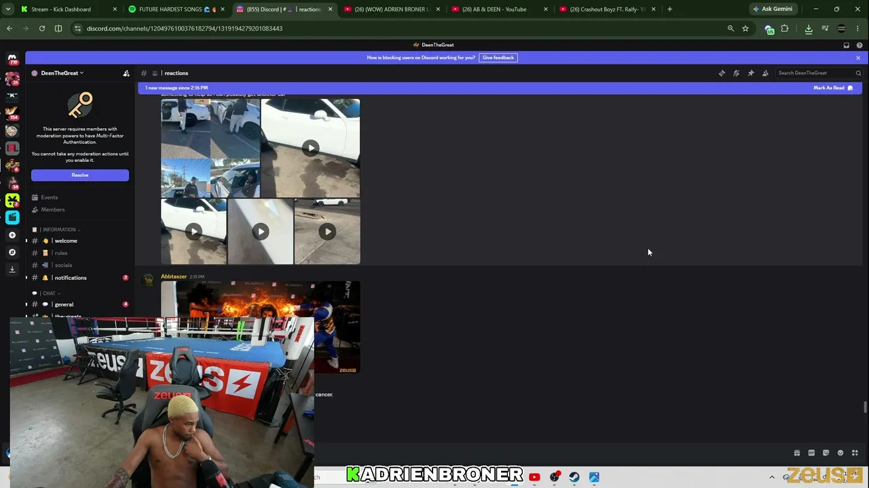The image size is (869, 488).
Task: Open the welcome channel
Action: [79, 241]
